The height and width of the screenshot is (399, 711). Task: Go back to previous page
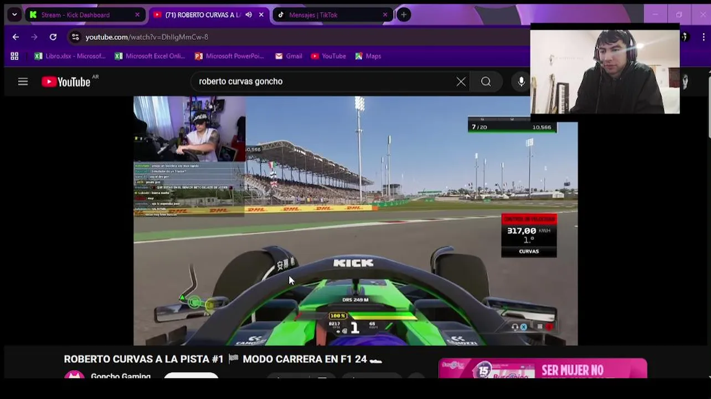click(16, 37)
